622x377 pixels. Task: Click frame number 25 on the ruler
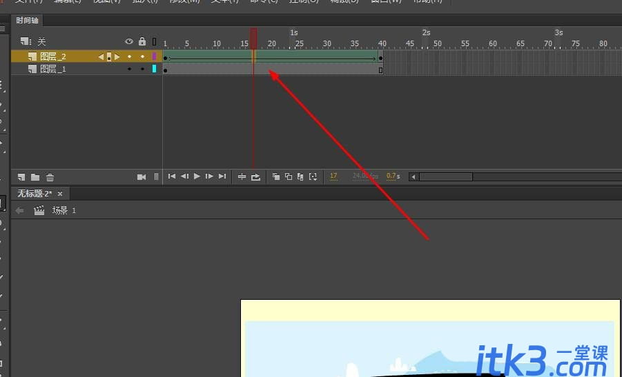tap(300, 43)
